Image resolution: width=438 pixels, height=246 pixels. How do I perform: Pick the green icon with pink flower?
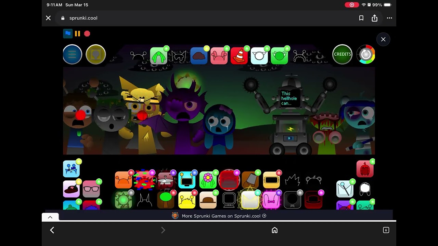pyautogui.click(x=208, y=180)
